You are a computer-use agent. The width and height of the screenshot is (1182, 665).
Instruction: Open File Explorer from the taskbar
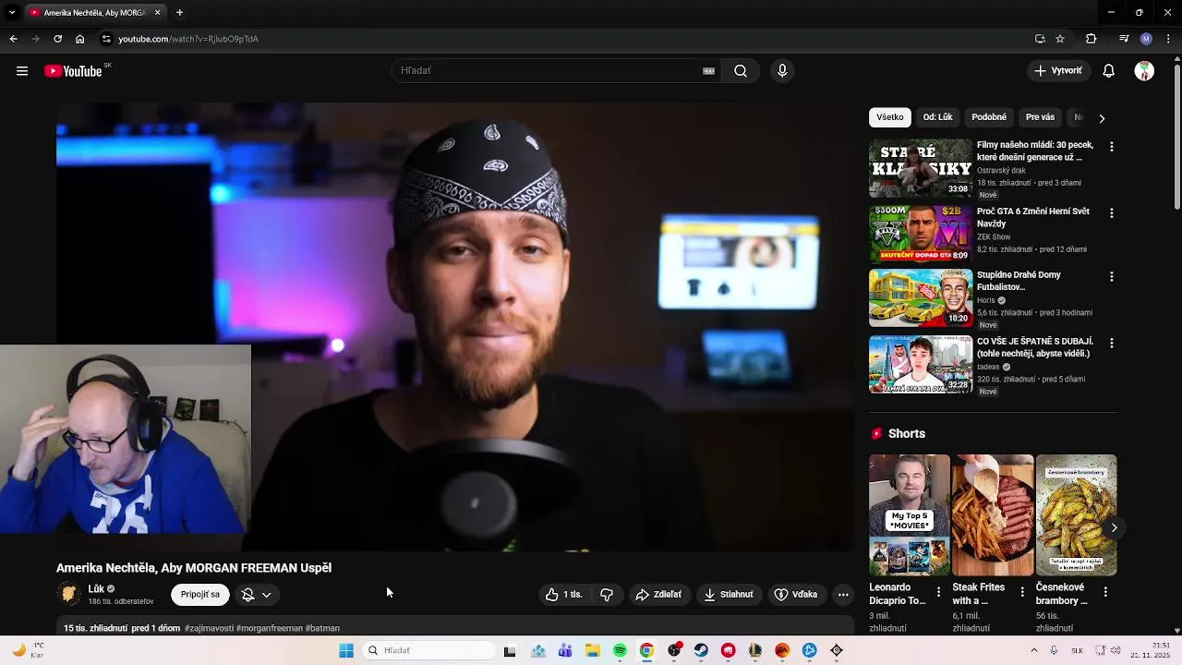pos(593,650)
